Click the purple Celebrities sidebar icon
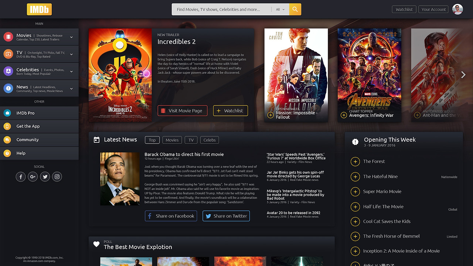 coord(8,71)
